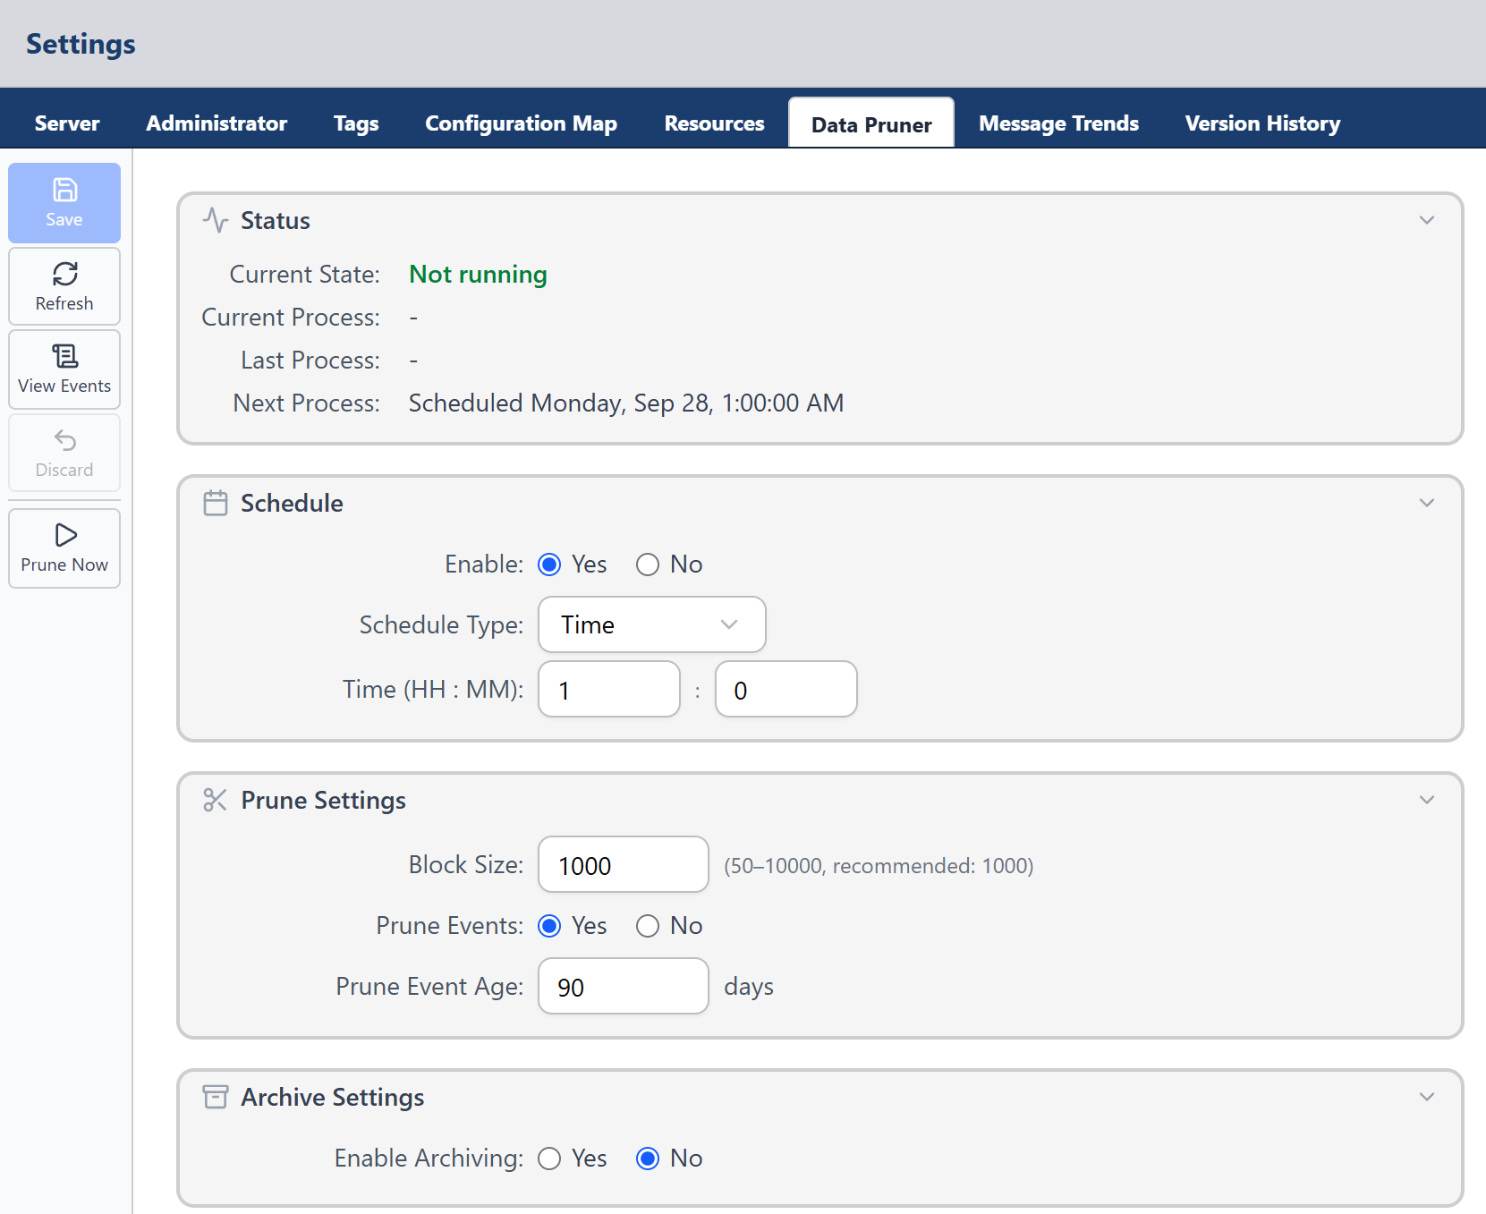Click the 'Current State:' label
The width and height of the screenshot is (1486, 1214).
click(305, 275)
